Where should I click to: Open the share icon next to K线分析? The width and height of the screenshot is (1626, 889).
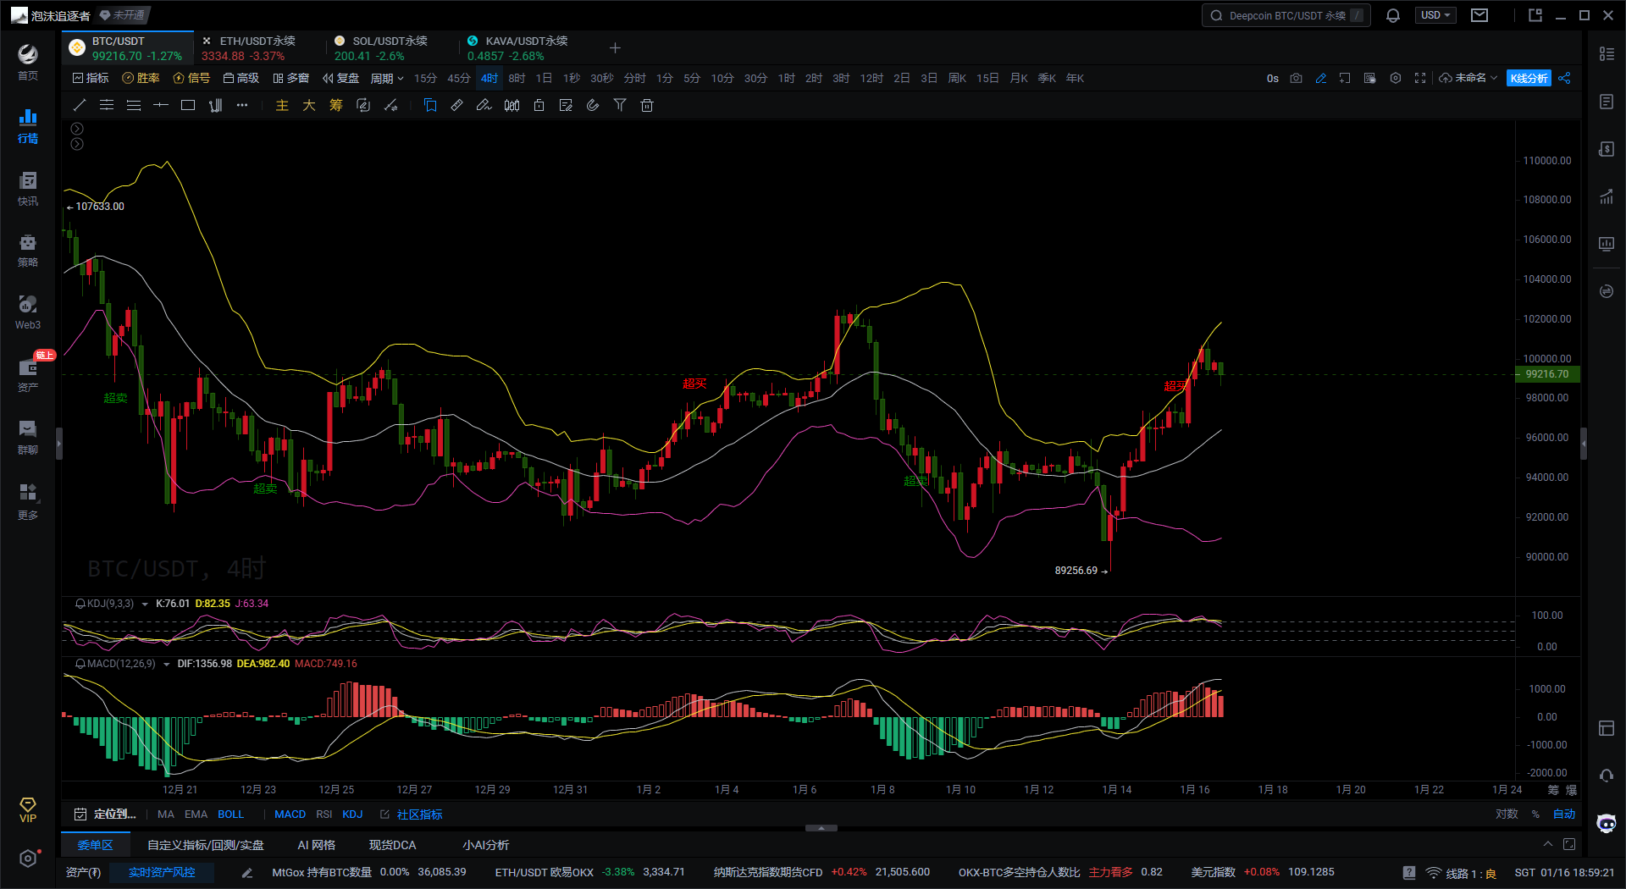(1564, 78)
